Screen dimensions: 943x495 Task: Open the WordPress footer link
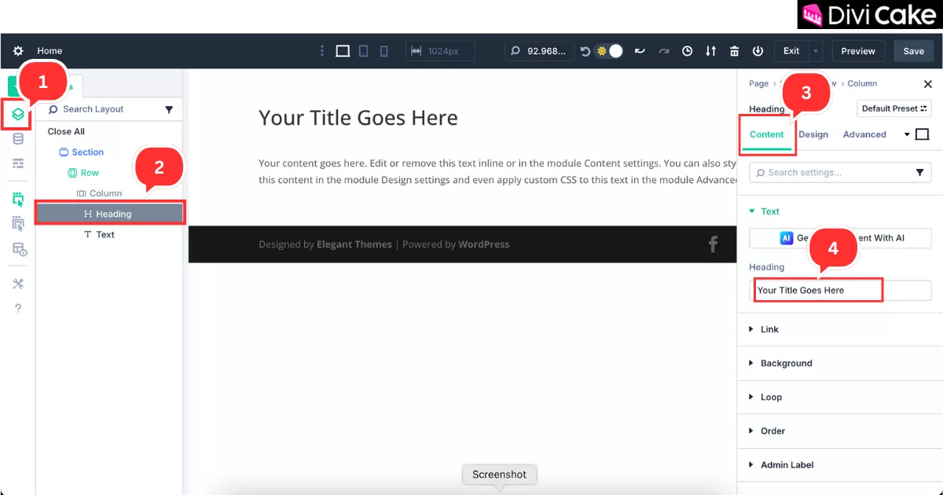(x=483, y=244)
